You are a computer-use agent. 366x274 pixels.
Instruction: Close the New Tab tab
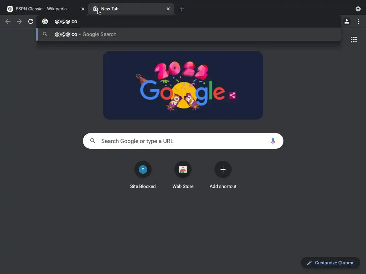tap(168, 9)
